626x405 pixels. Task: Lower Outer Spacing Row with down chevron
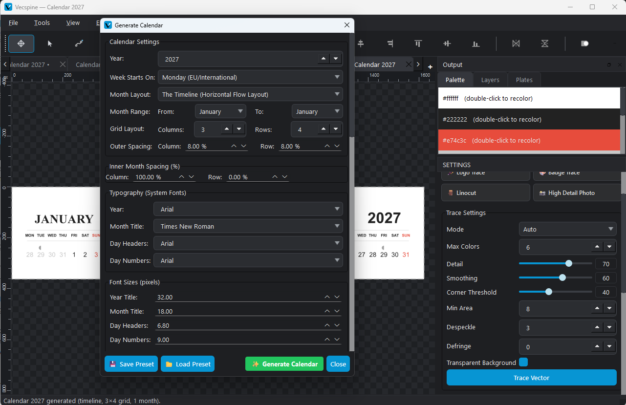[x=337, y=146]
